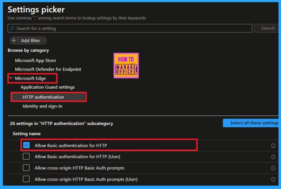Click the plus icon on Add filter
The image size is (281, 189).
(x=14, y=41)
